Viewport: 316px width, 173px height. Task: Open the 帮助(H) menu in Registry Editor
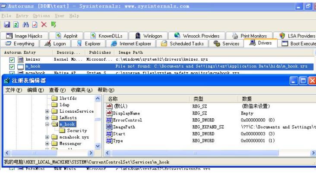[x=106, y=90]
